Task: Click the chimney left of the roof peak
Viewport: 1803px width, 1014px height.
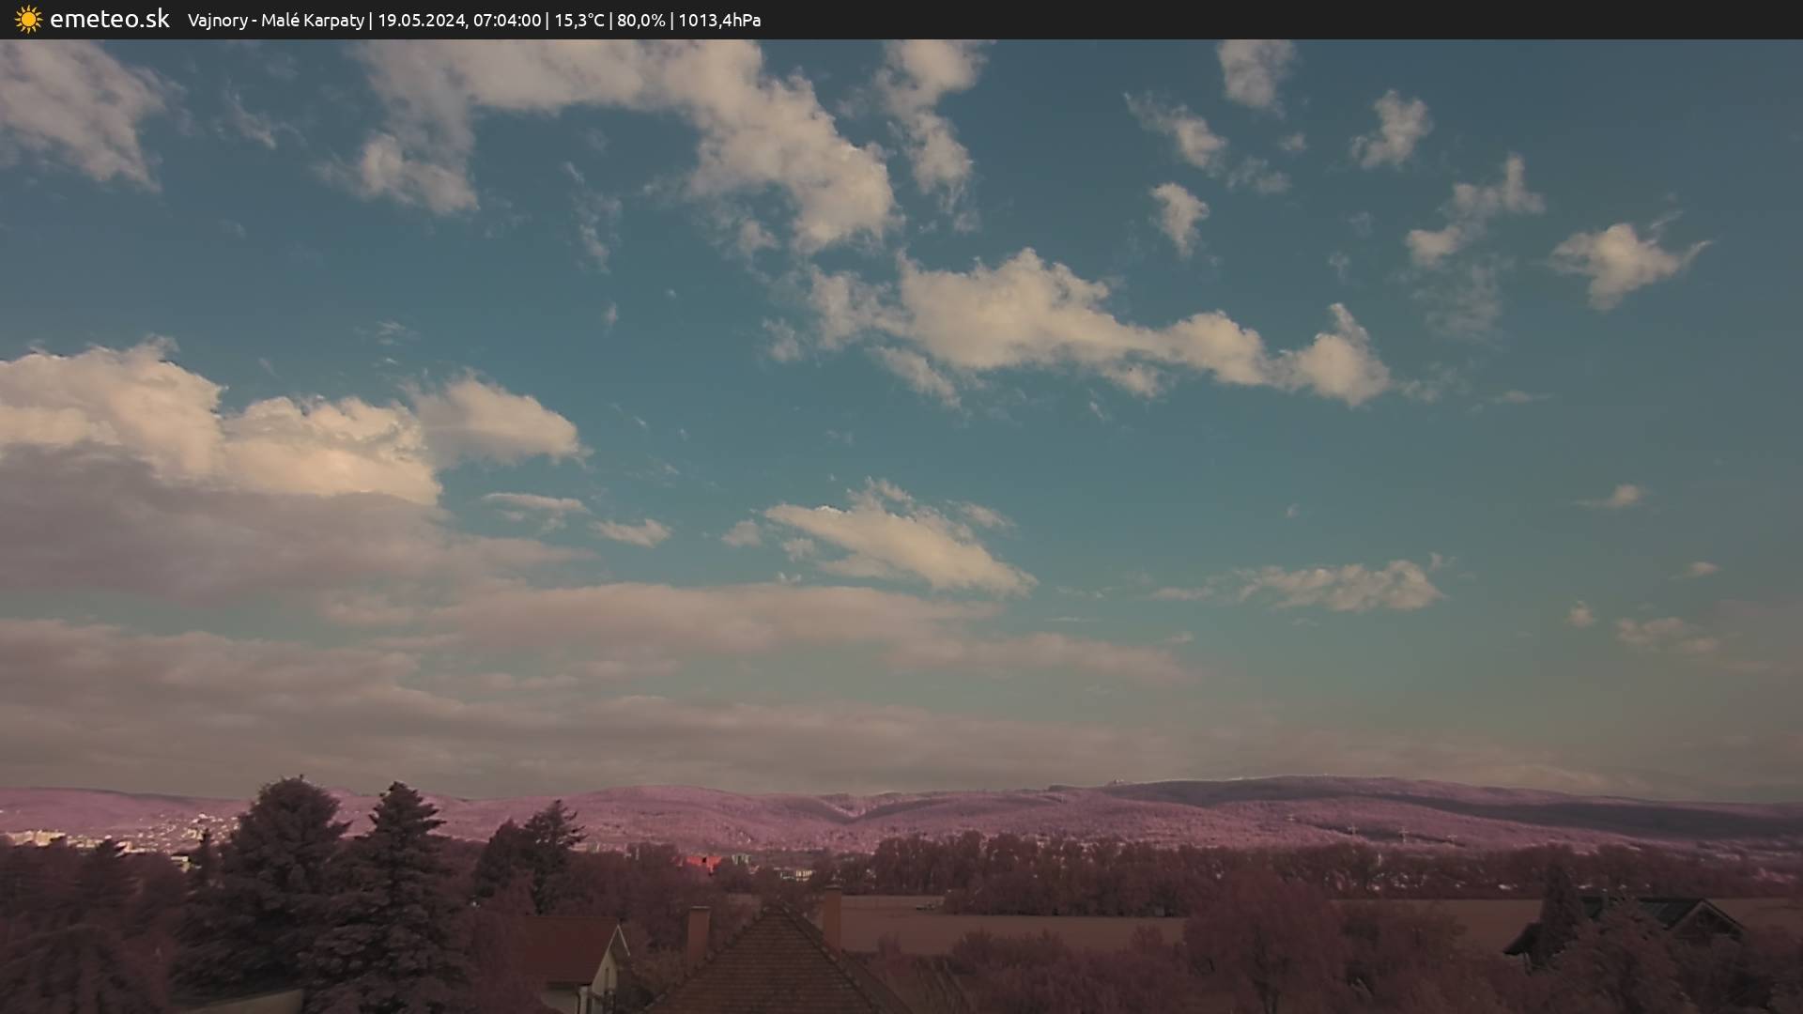Action: 698,934
